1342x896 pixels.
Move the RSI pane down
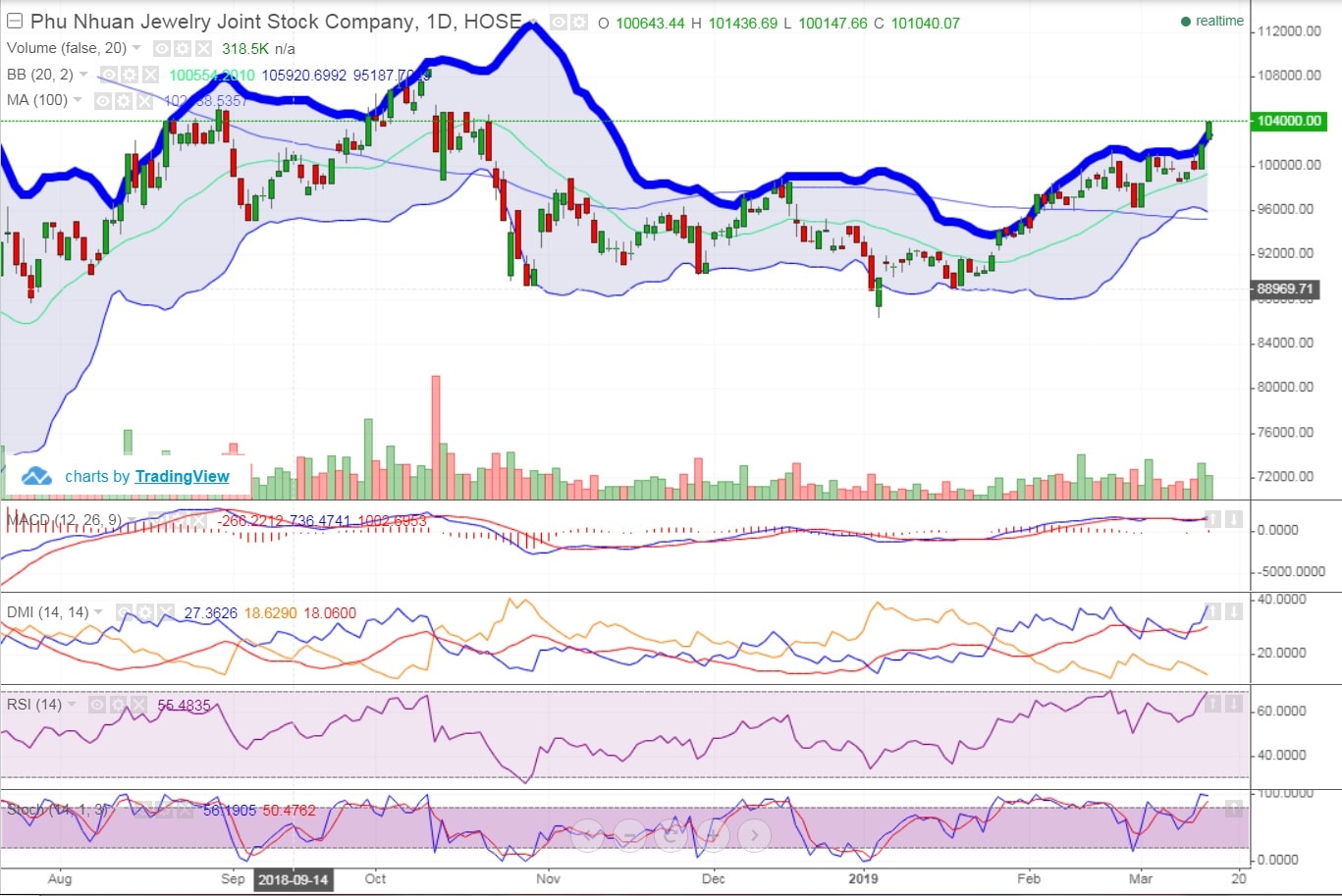(1234, 704)
